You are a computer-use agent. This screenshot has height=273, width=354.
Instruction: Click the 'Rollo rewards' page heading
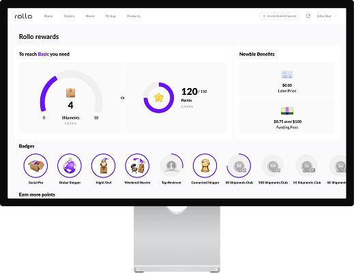coord(39,37)
